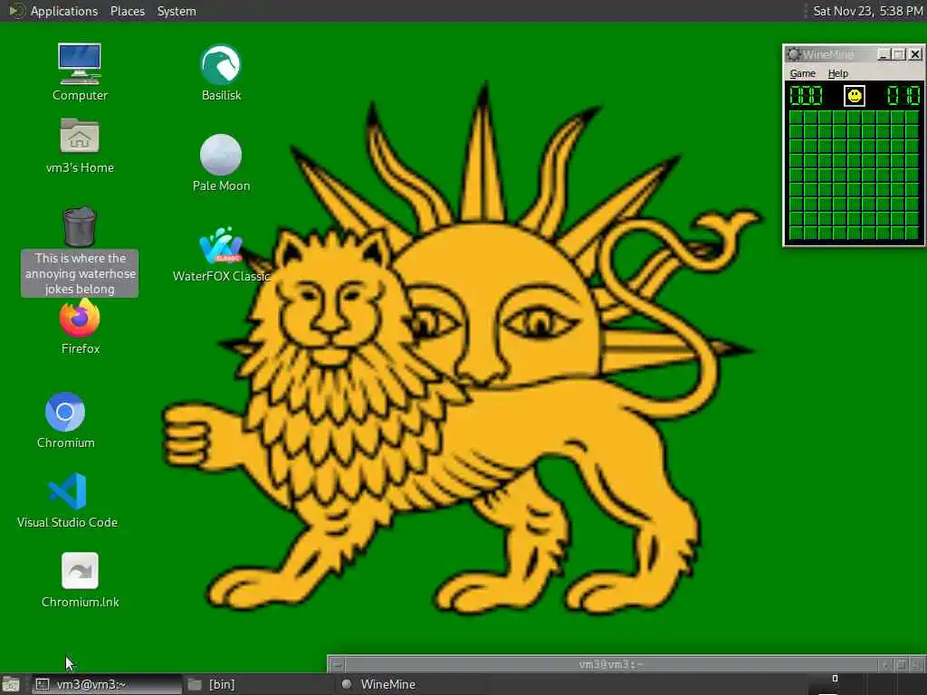The image size is (927, 695).
Task: Reveal the bottom-right cell of the minefield
Action: click(913, 233)
